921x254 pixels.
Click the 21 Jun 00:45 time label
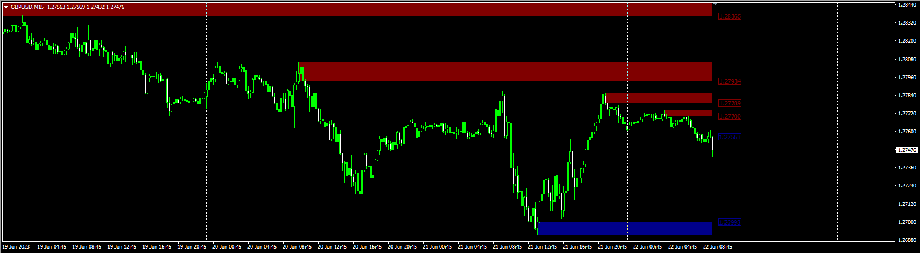coord(438,247)
